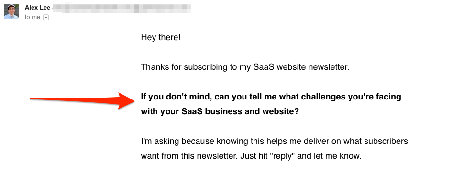Click the red arrow annotation
This screenshot has height=176, width=464.
[83, 101]
